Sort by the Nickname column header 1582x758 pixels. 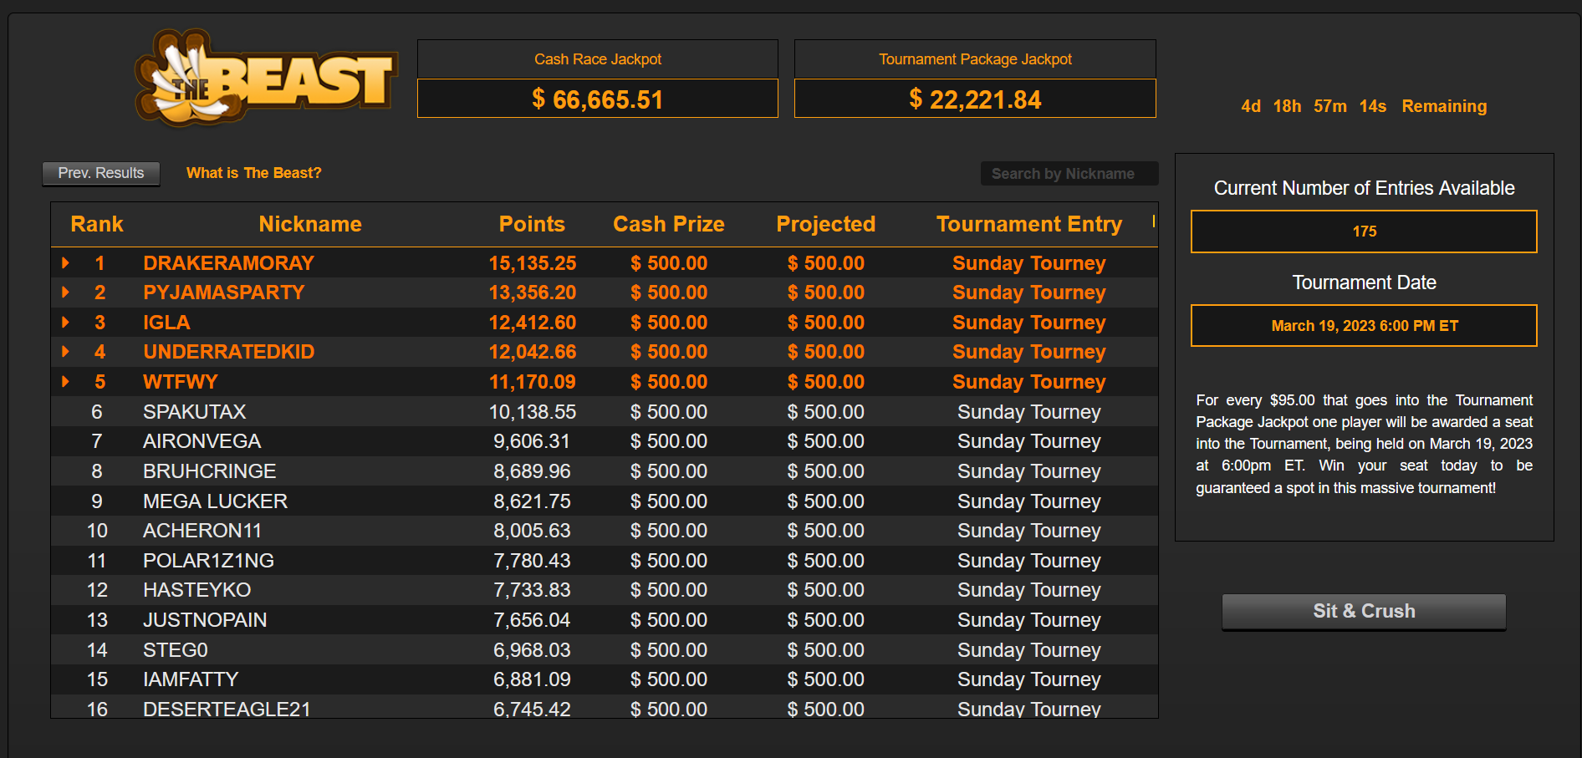[310, 224]
